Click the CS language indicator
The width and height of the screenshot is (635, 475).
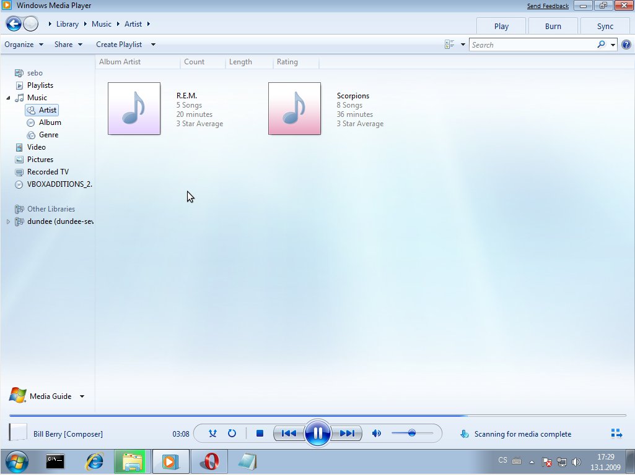pyautogui.click(x=502, y=460)
